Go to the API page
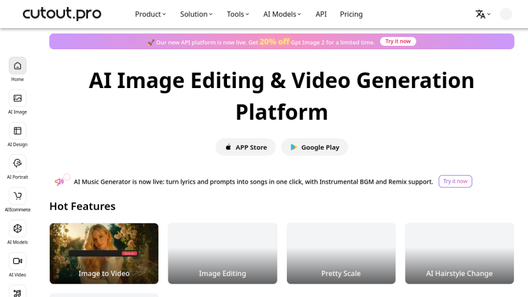 pyautogui.click(x=321, y=14)
